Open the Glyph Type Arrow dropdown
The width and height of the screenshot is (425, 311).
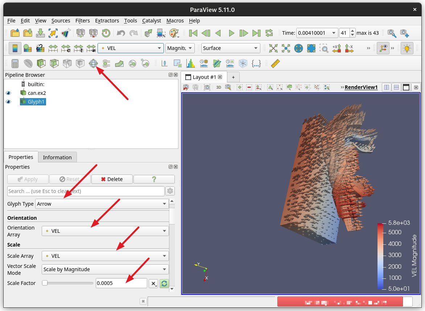[102, 204]
